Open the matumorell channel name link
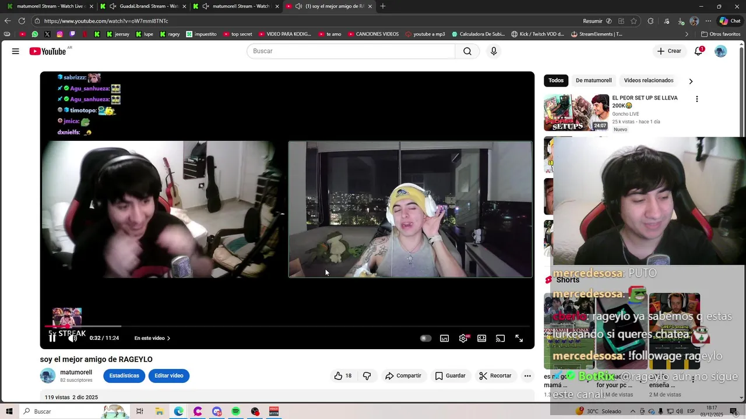 coord(76,372)
